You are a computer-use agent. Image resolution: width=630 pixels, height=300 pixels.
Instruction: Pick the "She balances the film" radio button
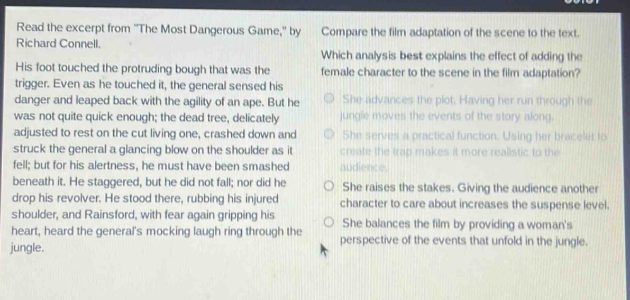tap(330, 222)
